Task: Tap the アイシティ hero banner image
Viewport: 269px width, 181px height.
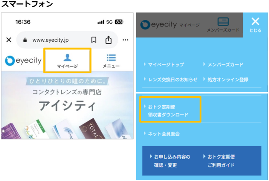Action: pyautogui.click(x=67, y=105)
